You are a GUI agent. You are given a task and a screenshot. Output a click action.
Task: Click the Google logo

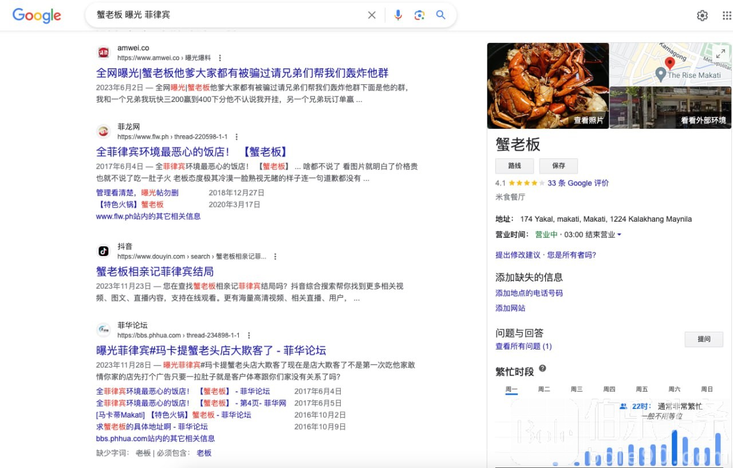[37, 15]
